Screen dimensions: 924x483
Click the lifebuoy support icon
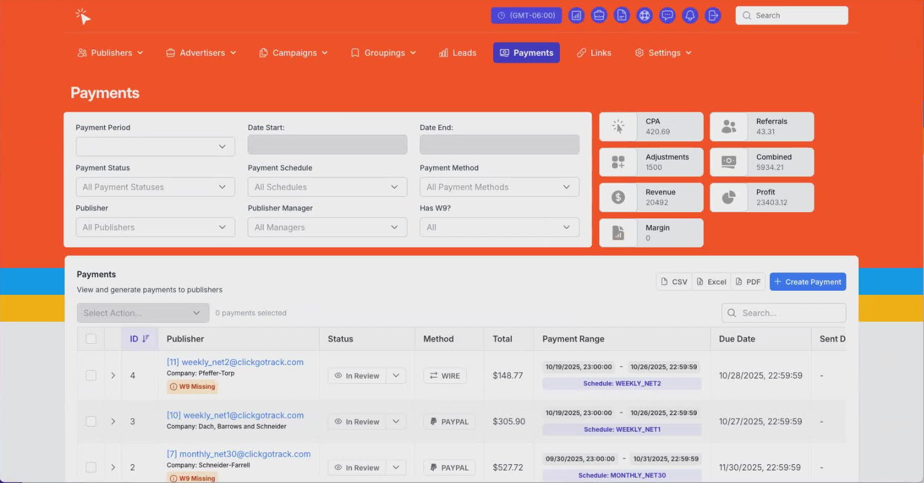[644, 15]
